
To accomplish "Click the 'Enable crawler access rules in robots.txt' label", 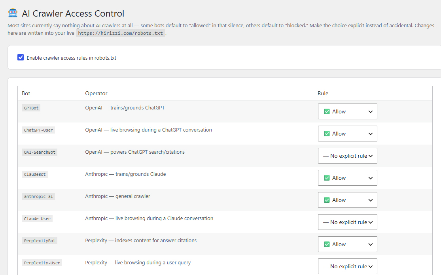I will click(72, 58).
